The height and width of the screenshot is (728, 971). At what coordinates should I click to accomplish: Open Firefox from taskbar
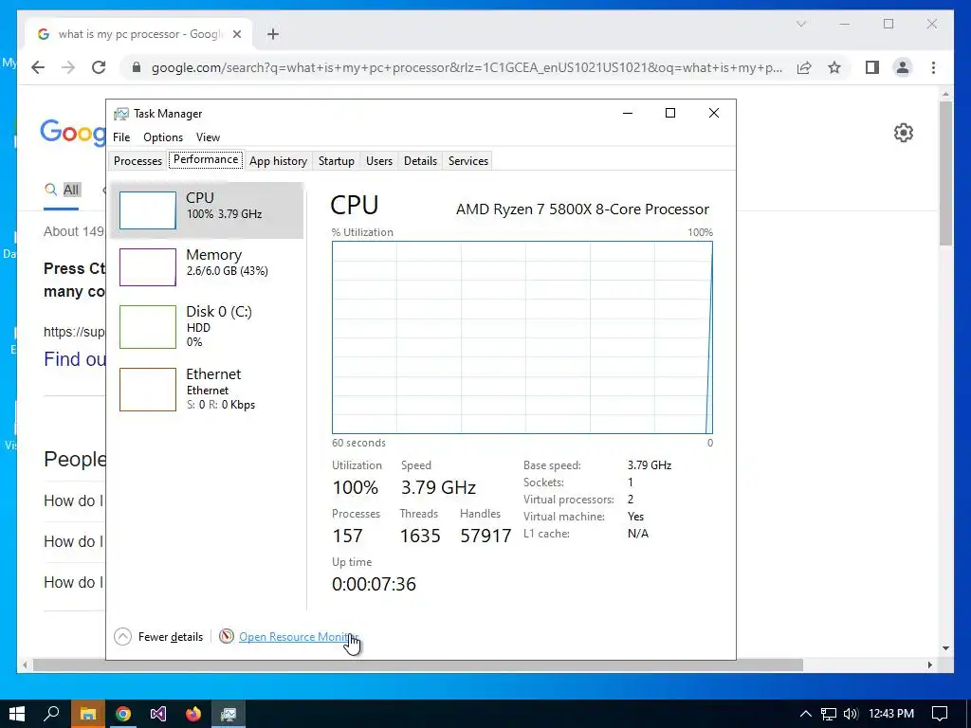pos(193,714)
